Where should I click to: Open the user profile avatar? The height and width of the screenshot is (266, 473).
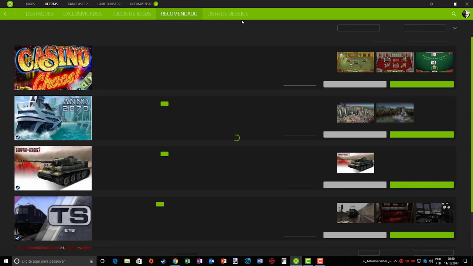pos(466,14)
